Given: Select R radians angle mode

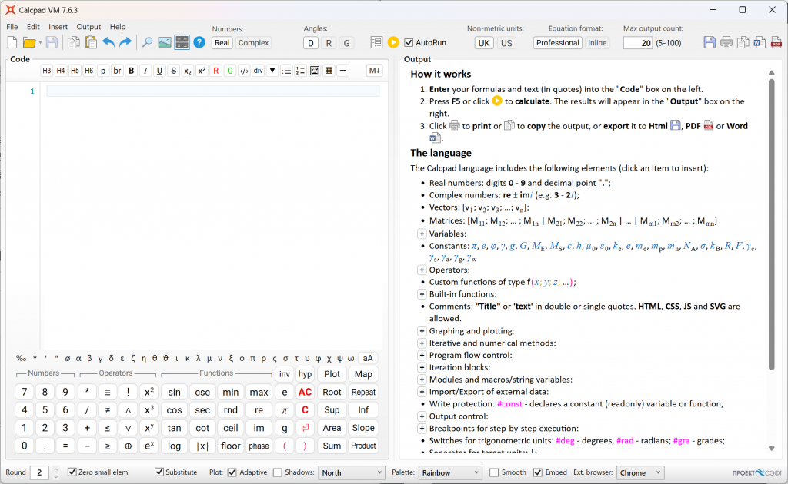Looking at the screenshot, I should coord(329,43).
